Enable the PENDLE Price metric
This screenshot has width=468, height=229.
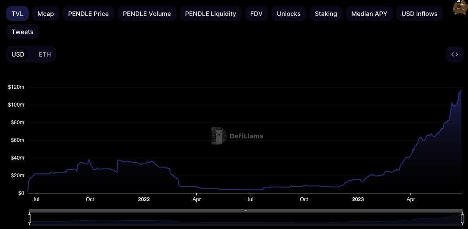point(88,14)
